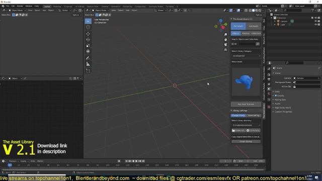Screen dimensions: 322x181
Task: Select rendered viewport shading mode
Action: (x=260, y=10)
